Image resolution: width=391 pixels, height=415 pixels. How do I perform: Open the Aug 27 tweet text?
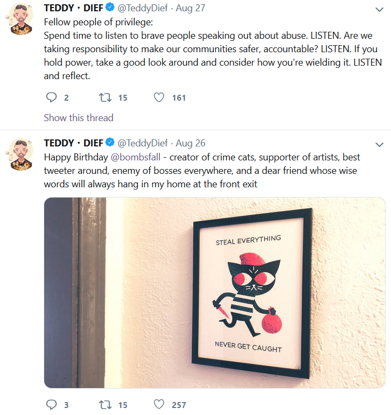pyautogui.click(x=213, y=49)
